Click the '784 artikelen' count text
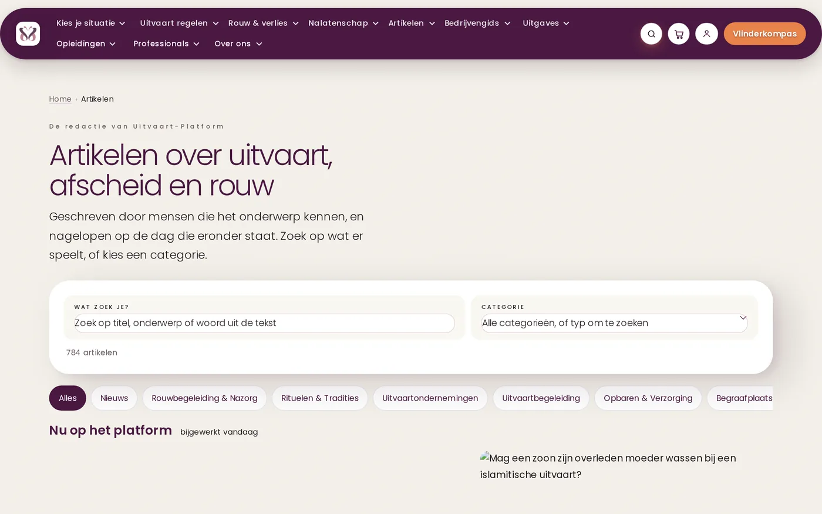The image size is (822, 514). click(x=92, y=352)
